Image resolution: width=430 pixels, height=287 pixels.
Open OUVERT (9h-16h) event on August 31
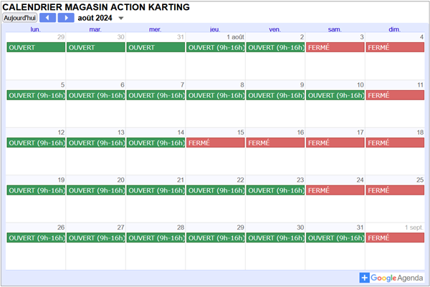click(x=335, y=238)
